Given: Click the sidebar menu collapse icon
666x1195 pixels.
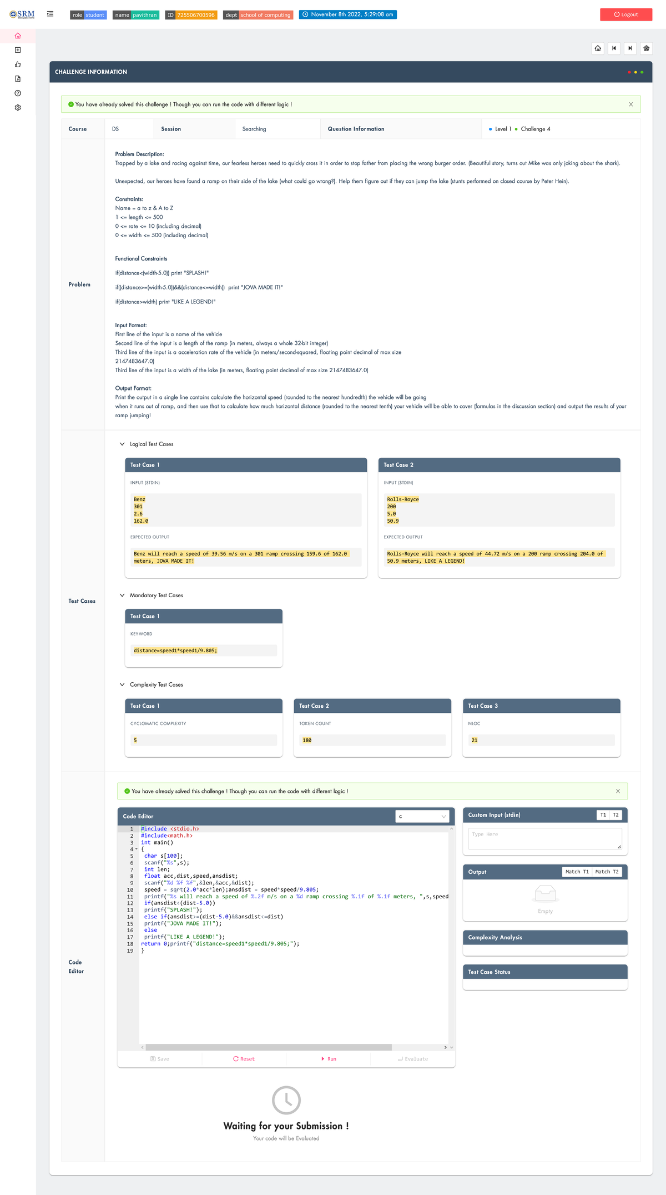Looking at the screenshot, I should [50, 14].
